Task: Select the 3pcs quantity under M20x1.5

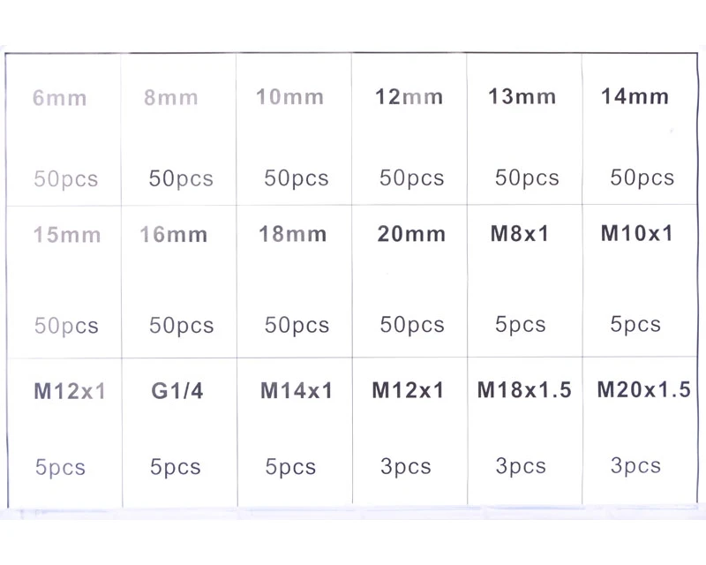Action: (635, 465)
